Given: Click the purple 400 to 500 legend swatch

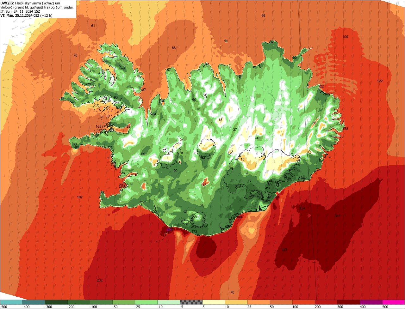Looking at the screenshot, I should [x=371, y=302].
